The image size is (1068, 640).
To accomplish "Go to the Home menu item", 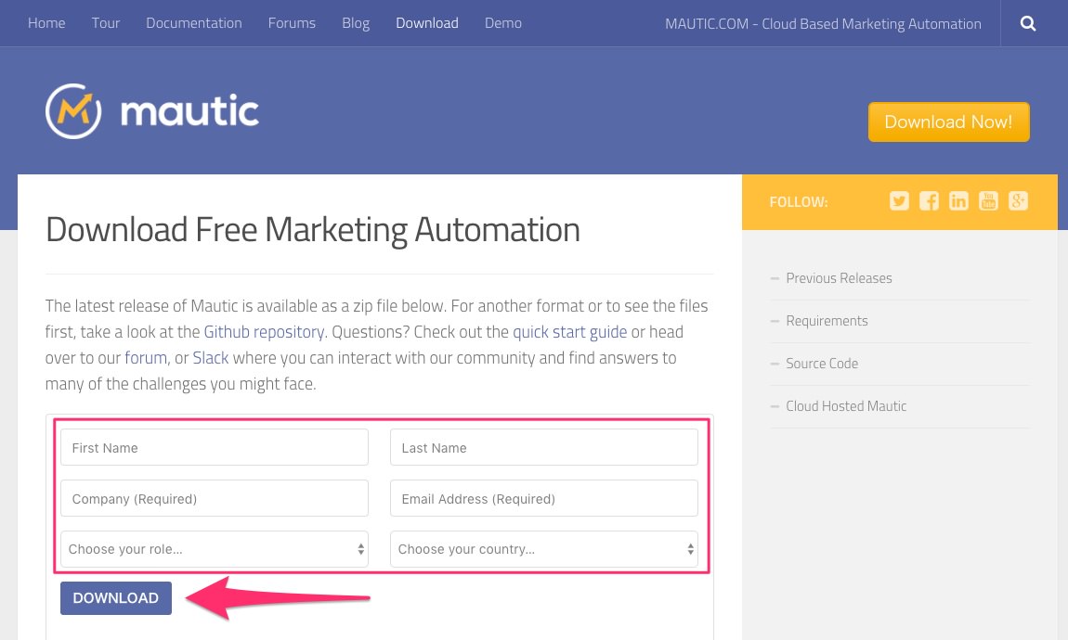I will [x=46, y=23].
